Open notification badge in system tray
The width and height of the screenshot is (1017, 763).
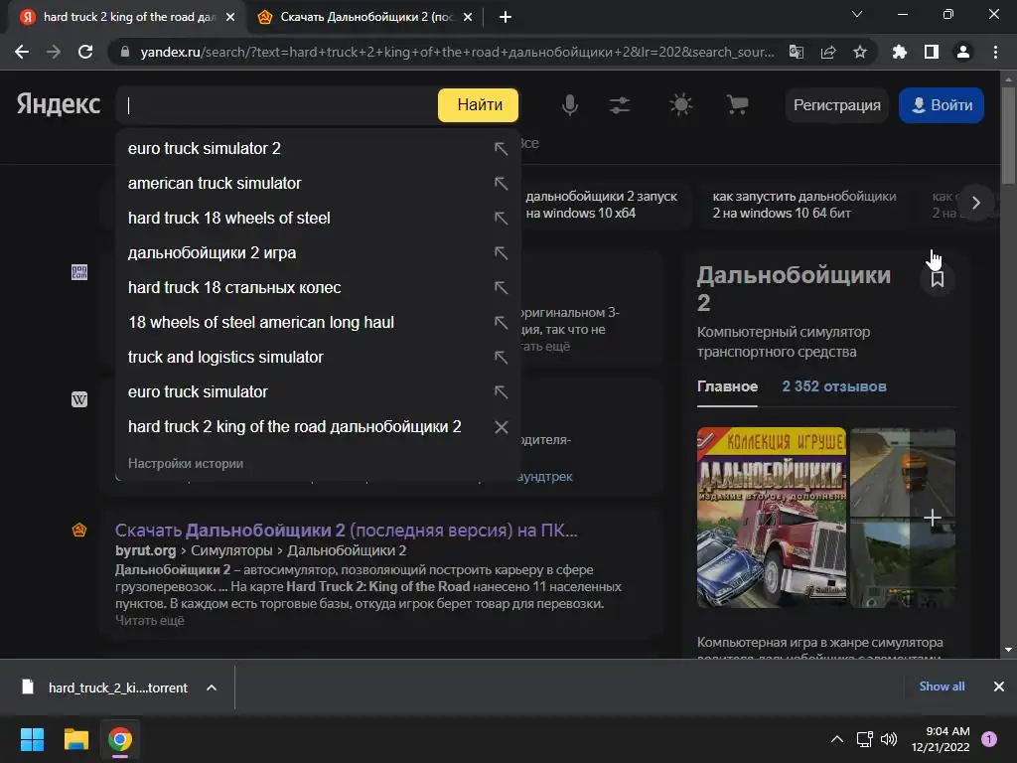click(989, 739)
